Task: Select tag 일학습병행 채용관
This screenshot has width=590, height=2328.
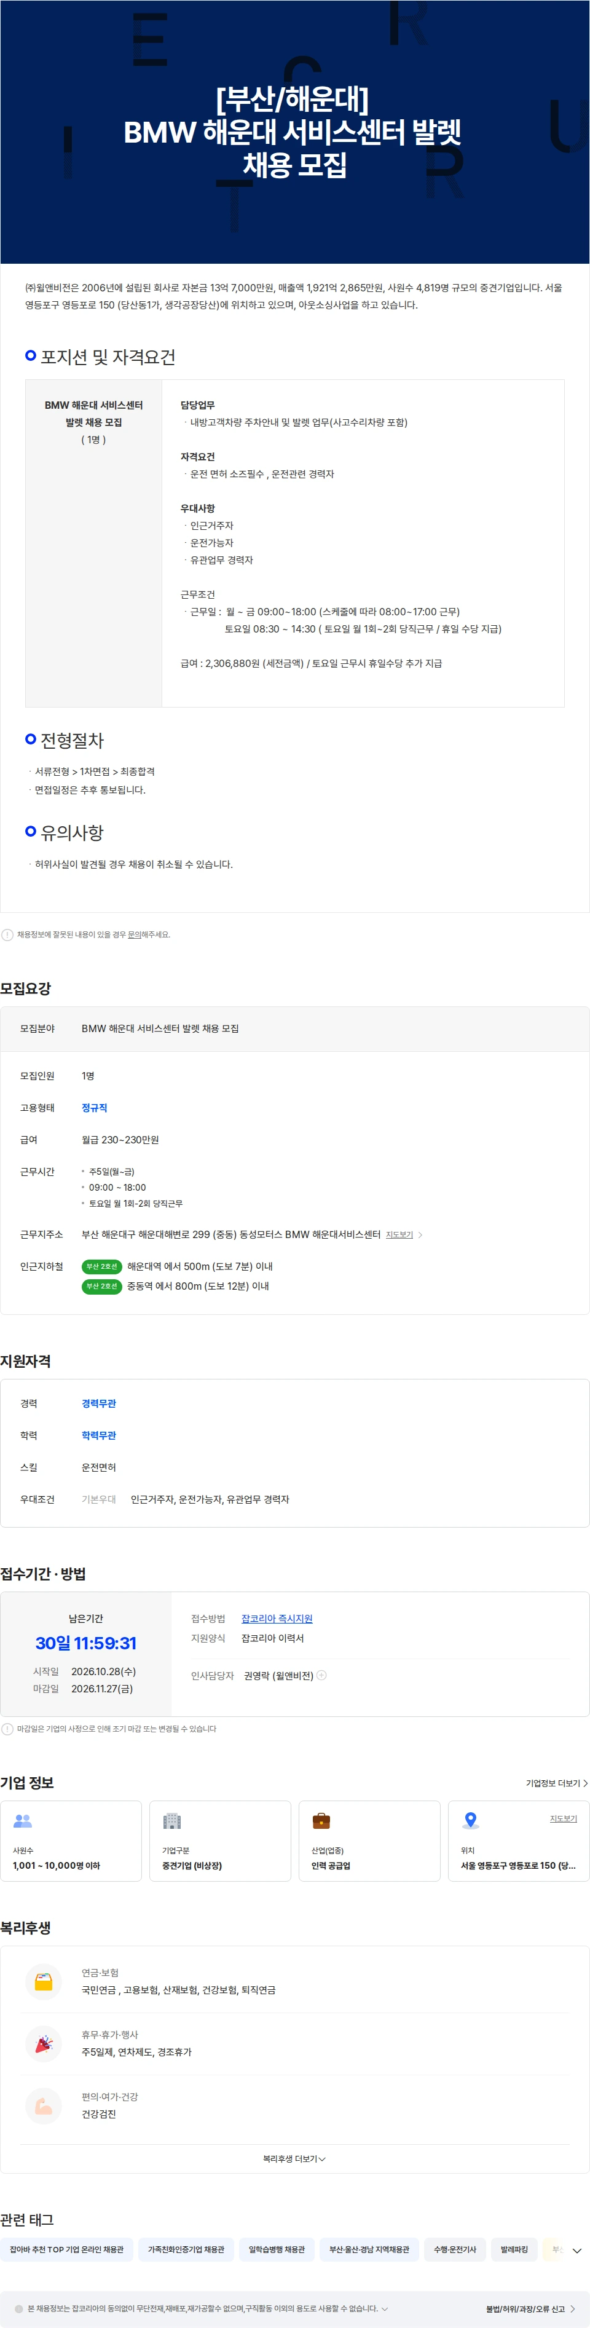Action: point(277,2249)
